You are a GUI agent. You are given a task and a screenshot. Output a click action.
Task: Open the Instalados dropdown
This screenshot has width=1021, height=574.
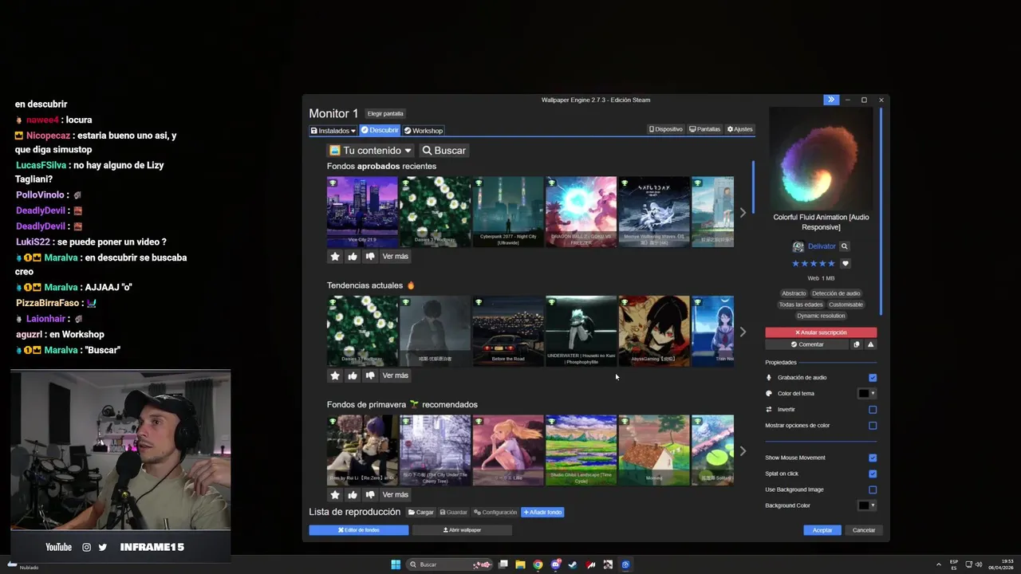pyautogui.click(x=333, y=131)
